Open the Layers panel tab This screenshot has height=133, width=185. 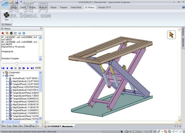pyautogui.click(x=10, y=126)
